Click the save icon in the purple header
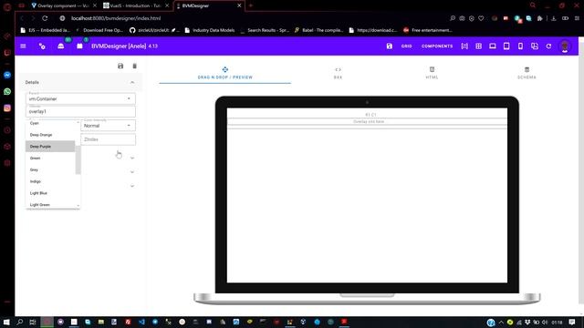 click(x=390, y=46)
